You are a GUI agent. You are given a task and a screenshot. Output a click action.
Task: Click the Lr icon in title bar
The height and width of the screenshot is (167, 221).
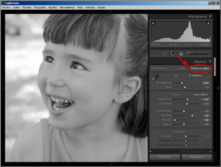coord(3,3)
